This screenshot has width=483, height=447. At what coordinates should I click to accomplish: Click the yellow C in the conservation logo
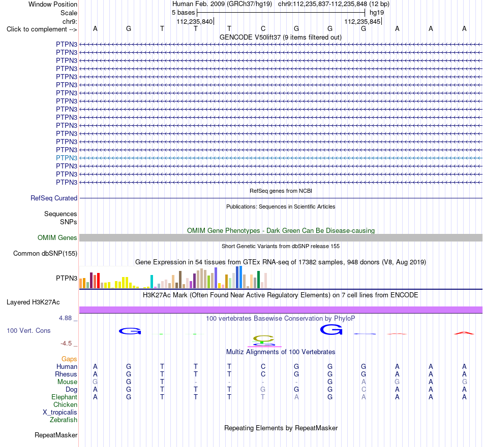point(263,338)
